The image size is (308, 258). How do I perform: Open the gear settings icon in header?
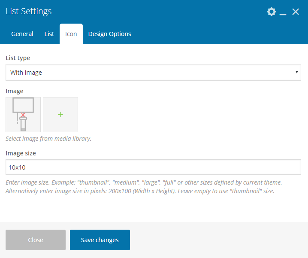[x=272, y=12]
